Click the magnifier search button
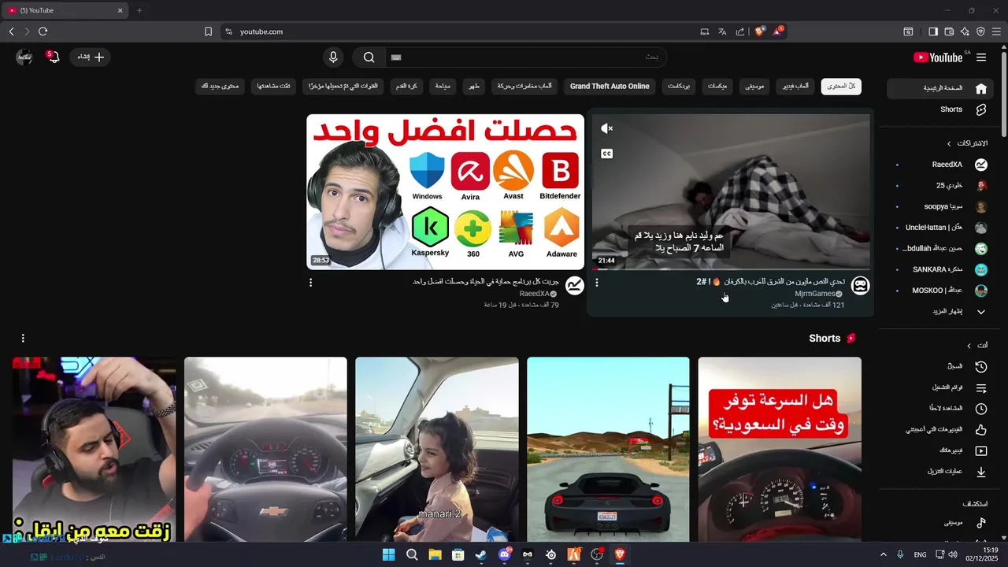This screenshot has height=567, width=1008. 369,57
